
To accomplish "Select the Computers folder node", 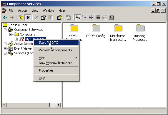I will [x=27, y=34].
